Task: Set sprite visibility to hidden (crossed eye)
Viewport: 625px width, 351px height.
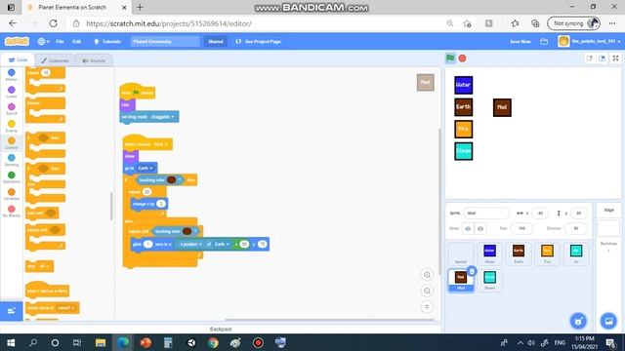Action: (x=480, y=228)
